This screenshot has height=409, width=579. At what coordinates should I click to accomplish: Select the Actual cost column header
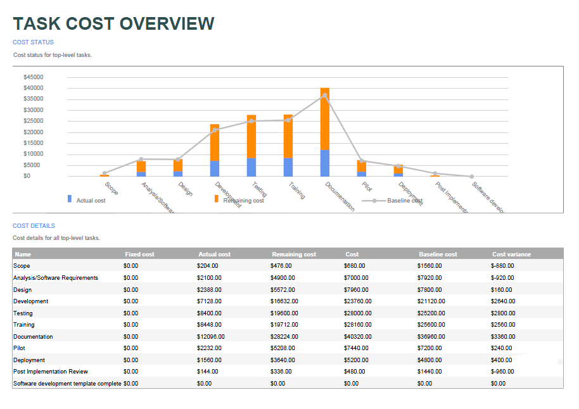point(214,254)
